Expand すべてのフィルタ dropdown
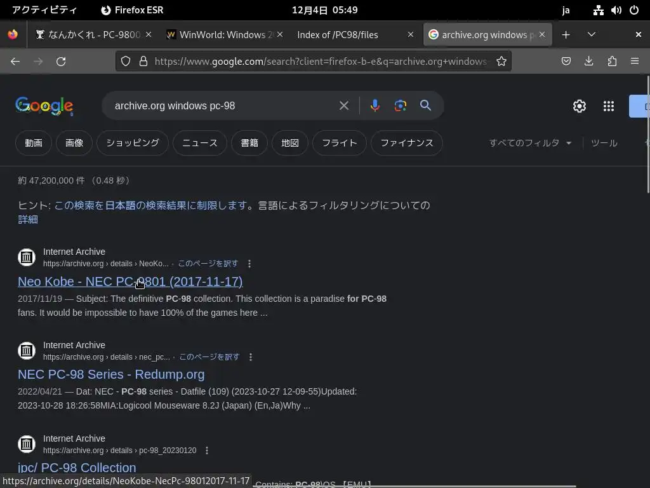 (x=530, y=143)
